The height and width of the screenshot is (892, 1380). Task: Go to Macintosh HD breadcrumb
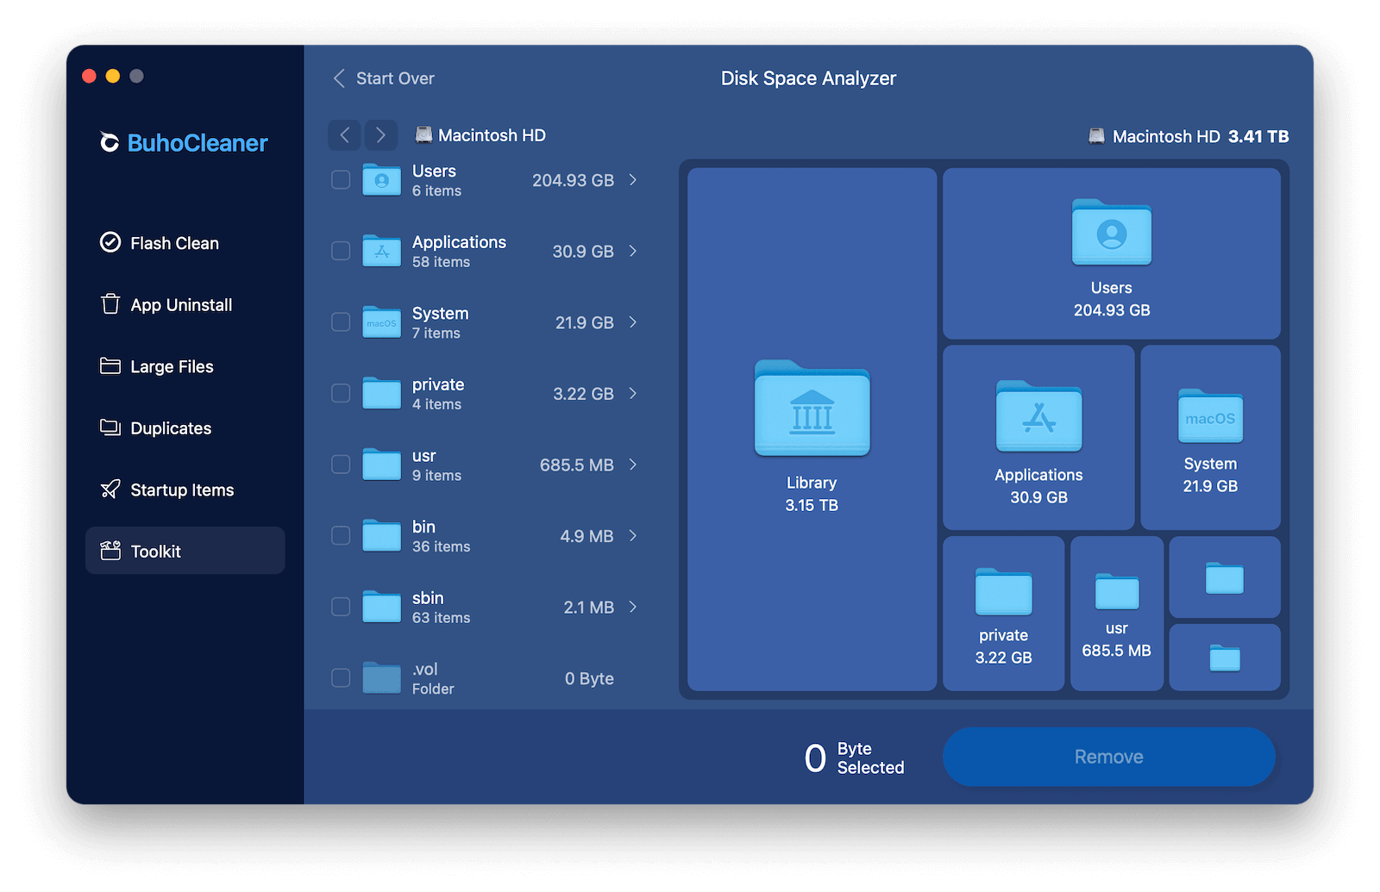(x=491, y=134)
